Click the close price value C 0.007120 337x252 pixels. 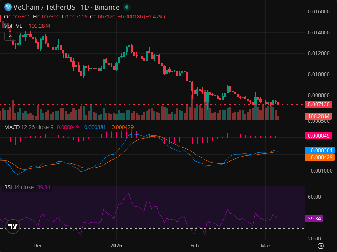102,17
